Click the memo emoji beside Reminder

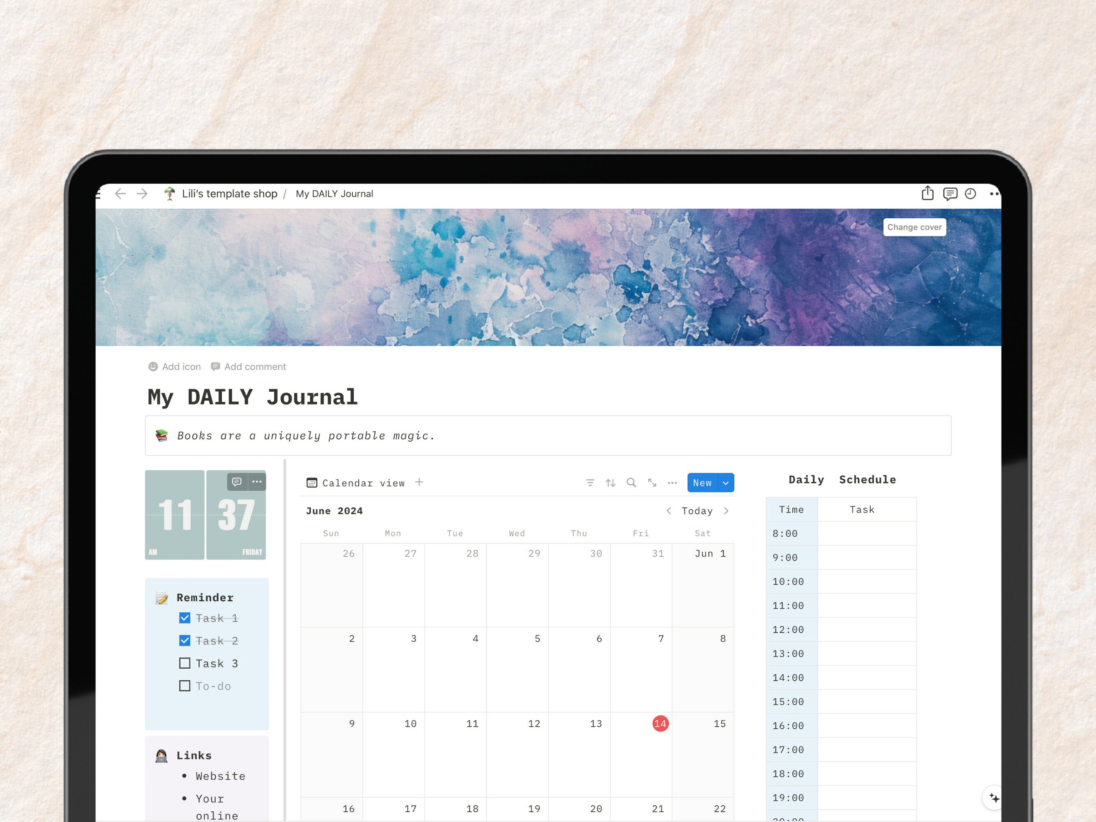click(x=162, y=598)
